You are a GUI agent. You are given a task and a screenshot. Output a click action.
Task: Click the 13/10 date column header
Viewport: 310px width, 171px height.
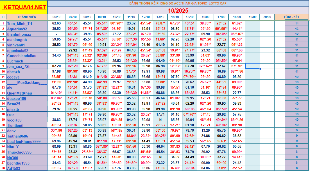point(160,17)
